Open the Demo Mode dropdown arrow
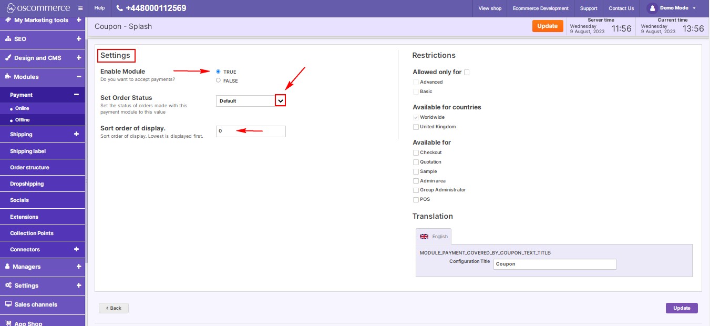The width and height of the screenshot is (710, 326). point(694,8)
